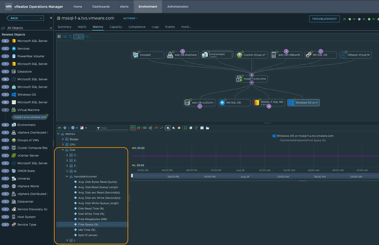Toggle the fit-to-view icon in topology toolbar

(x=76, y=36)
